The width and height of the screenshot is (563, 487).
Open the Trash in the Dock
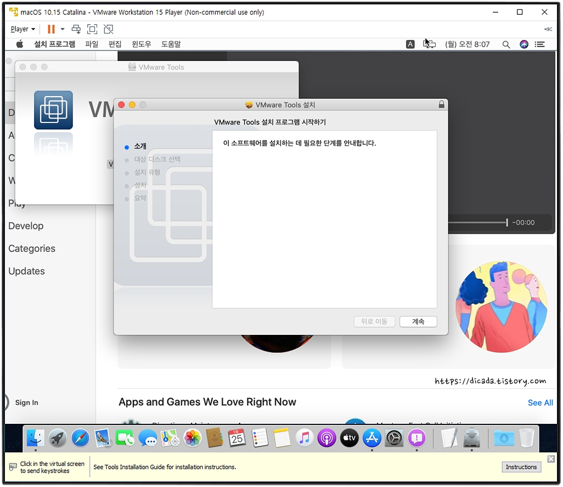527,438
